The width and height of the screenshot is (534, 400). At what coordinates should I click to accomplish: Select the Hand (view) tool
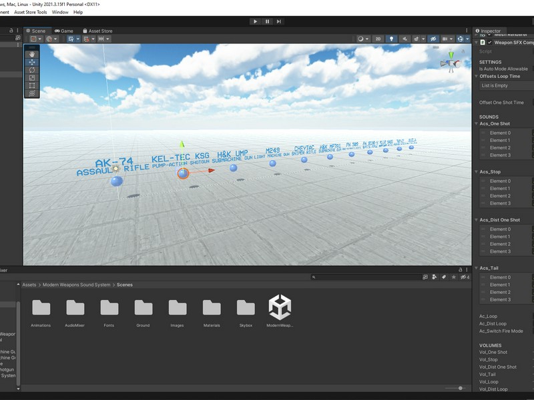32,54
